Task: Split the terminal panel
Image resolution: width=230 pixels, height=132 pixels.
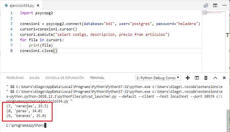Action: pyautogui.click(x=197, y=78)
